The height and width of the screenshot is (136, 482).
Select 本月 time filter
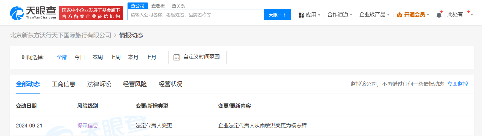(x=133, y=57)
